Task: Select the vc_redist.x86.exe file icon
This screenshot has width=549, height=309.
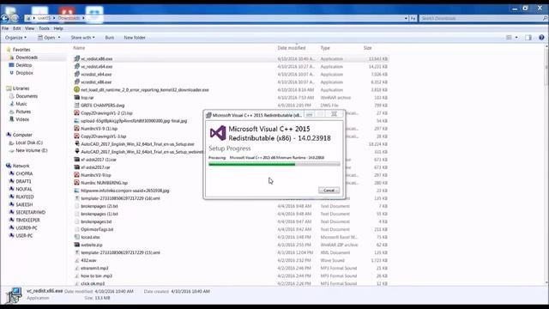Action: point(76,59)
